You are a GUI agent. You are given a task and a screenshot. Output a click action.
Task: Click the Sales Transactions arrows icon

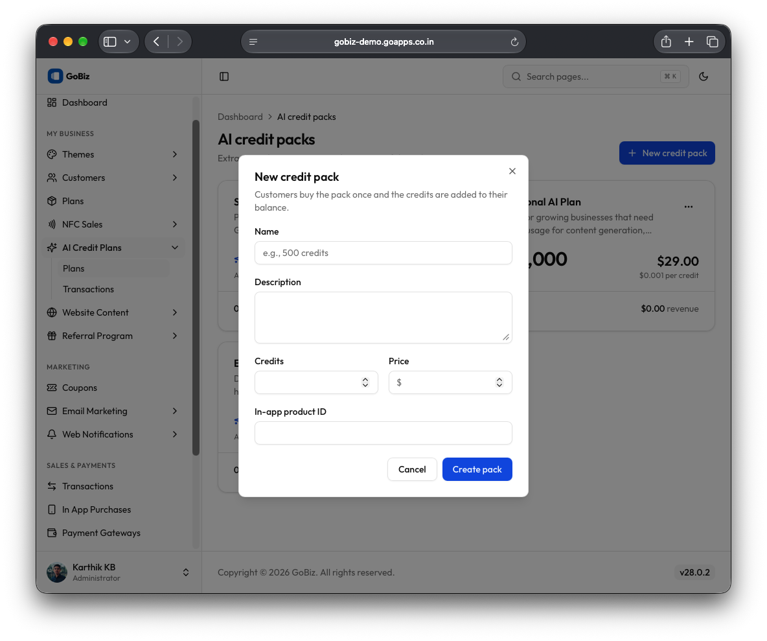[51, 486]
